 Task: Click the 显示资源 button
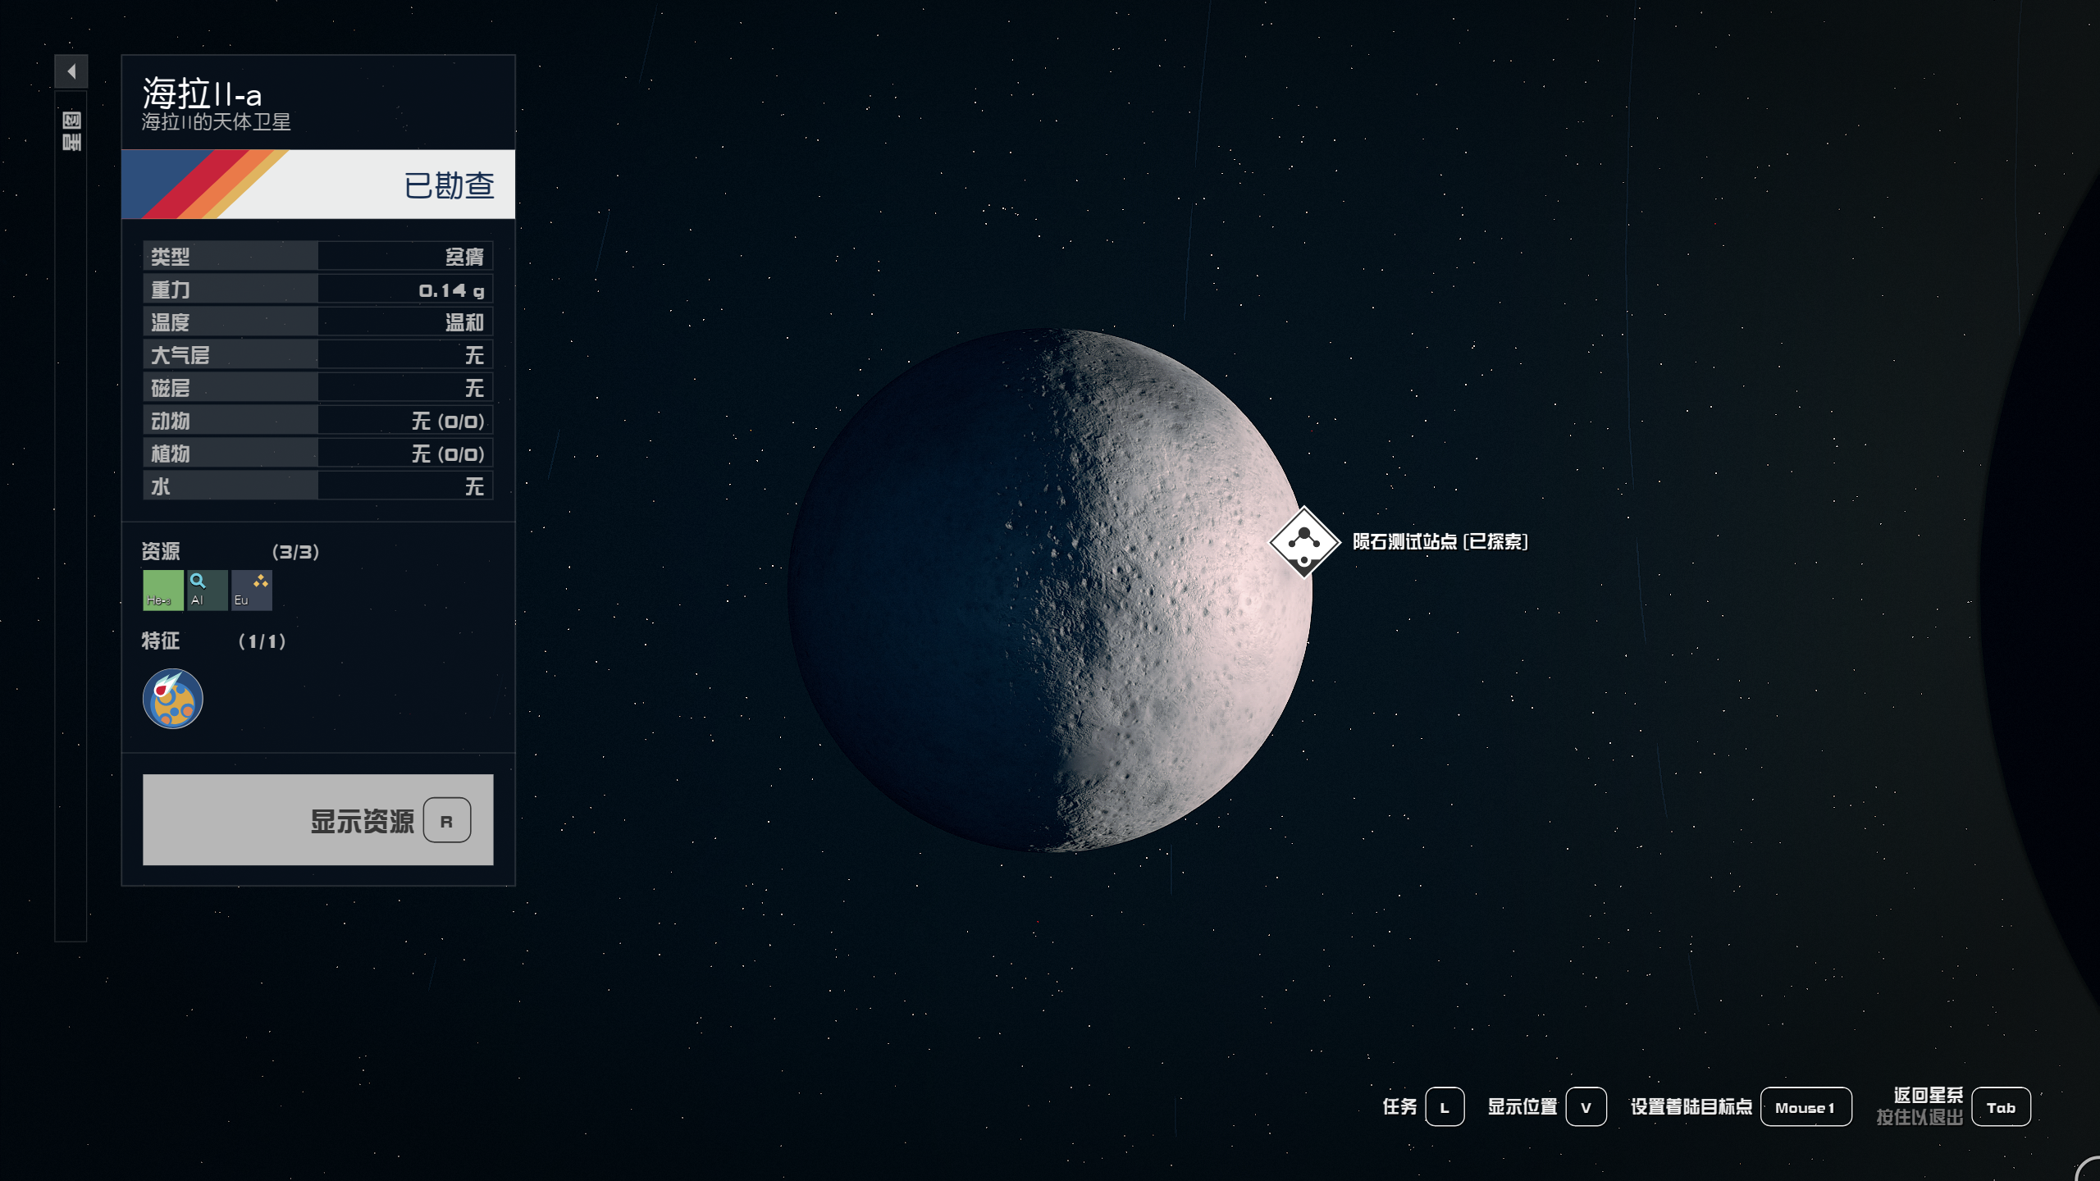coord(318,819)
